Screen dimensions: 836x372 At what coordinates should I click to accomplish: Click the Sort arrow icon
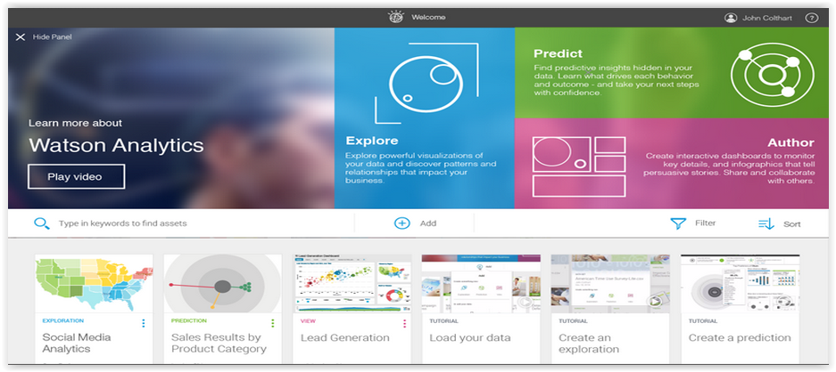766,224
